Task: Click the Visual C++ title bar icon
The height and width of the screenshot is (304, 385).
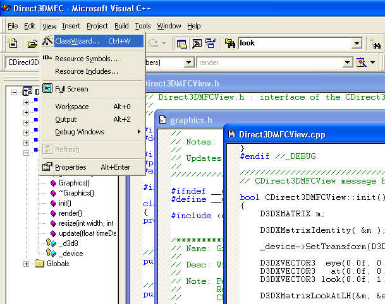Action: click(6, 8)
